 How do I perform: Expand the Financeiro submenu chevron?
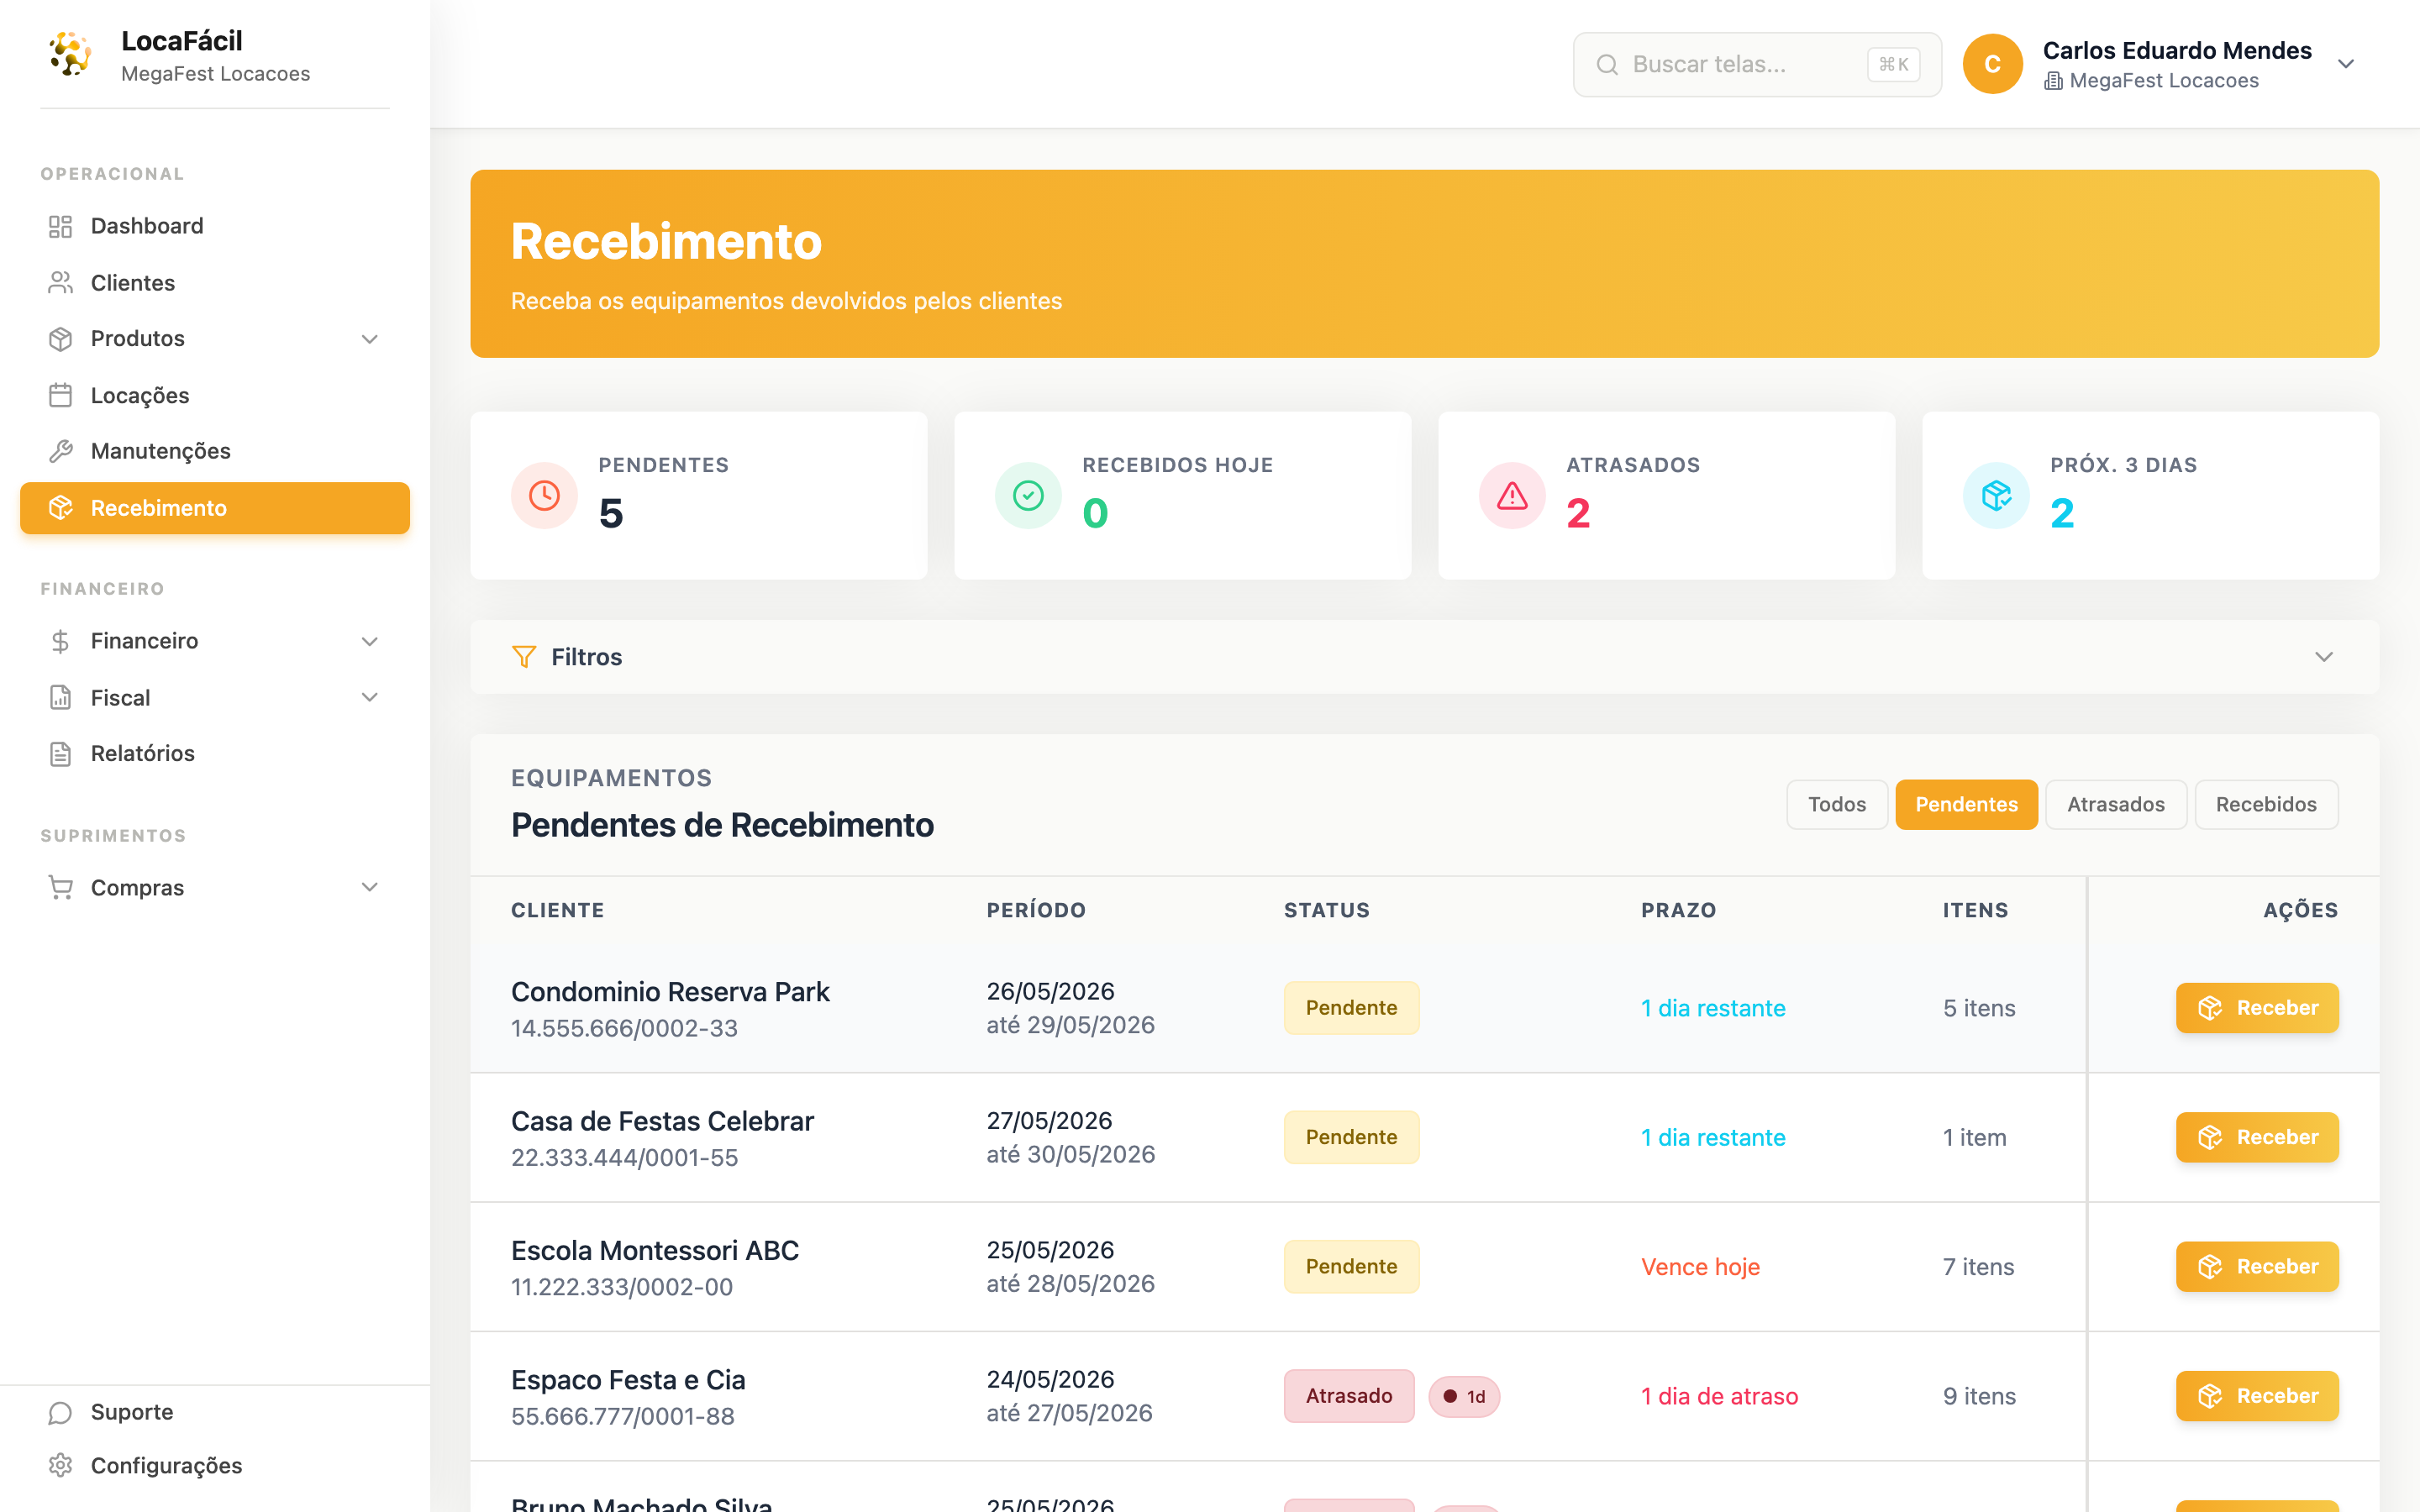click(x=370, y=641)
